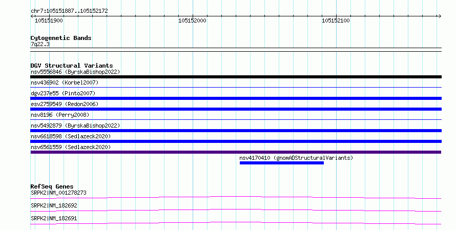Open nsv4170410 (gnomADStructuralVariants) label

[x=296, y=158]
